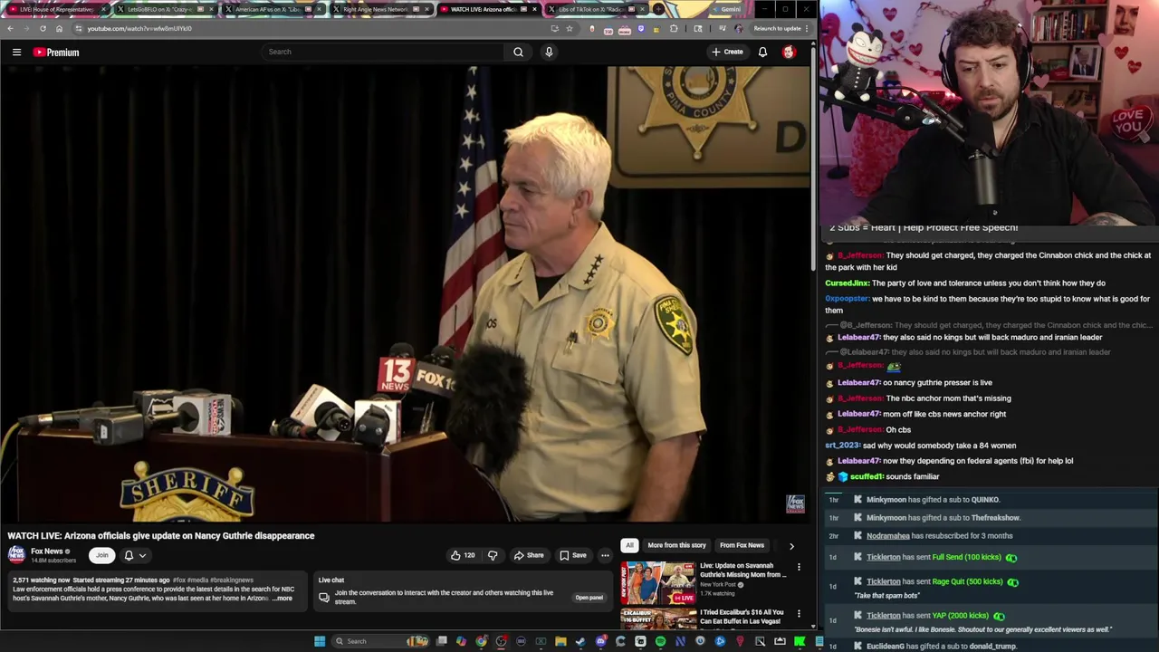Click the Join channel button
Screen dimensions: 1159x652
(101, 555)
